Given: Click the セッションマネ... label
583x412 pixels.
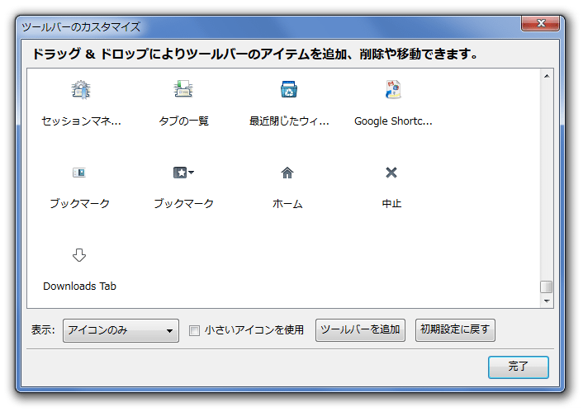Looking at the screenshot, I should click(x=81, y=121).
